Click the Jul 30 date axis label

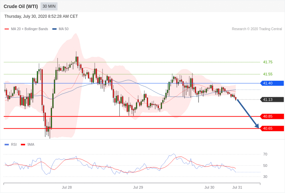coord(209,187)
